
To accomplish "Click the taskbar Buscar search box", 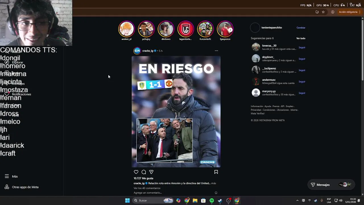I will [x=153, y=200].
